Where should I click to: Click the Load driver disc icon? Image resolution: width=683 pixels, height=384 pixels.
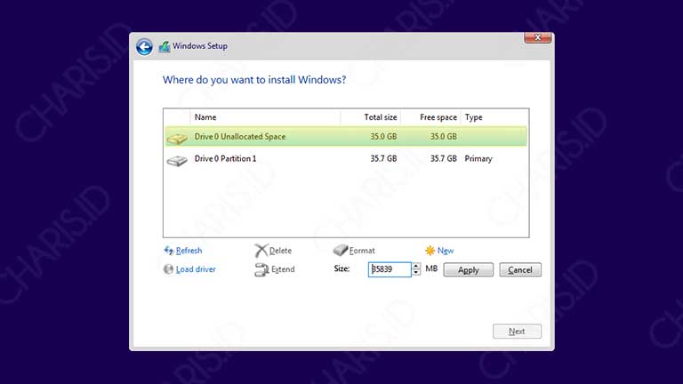[x=169, y=269]
